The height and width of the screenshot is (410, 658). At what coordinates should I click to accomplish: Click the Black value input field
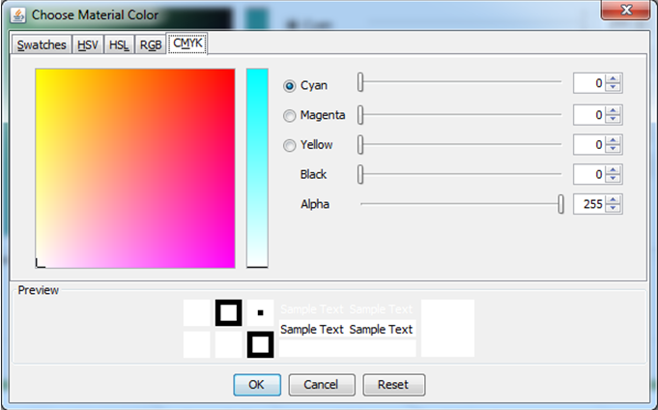tap(588, 175)
